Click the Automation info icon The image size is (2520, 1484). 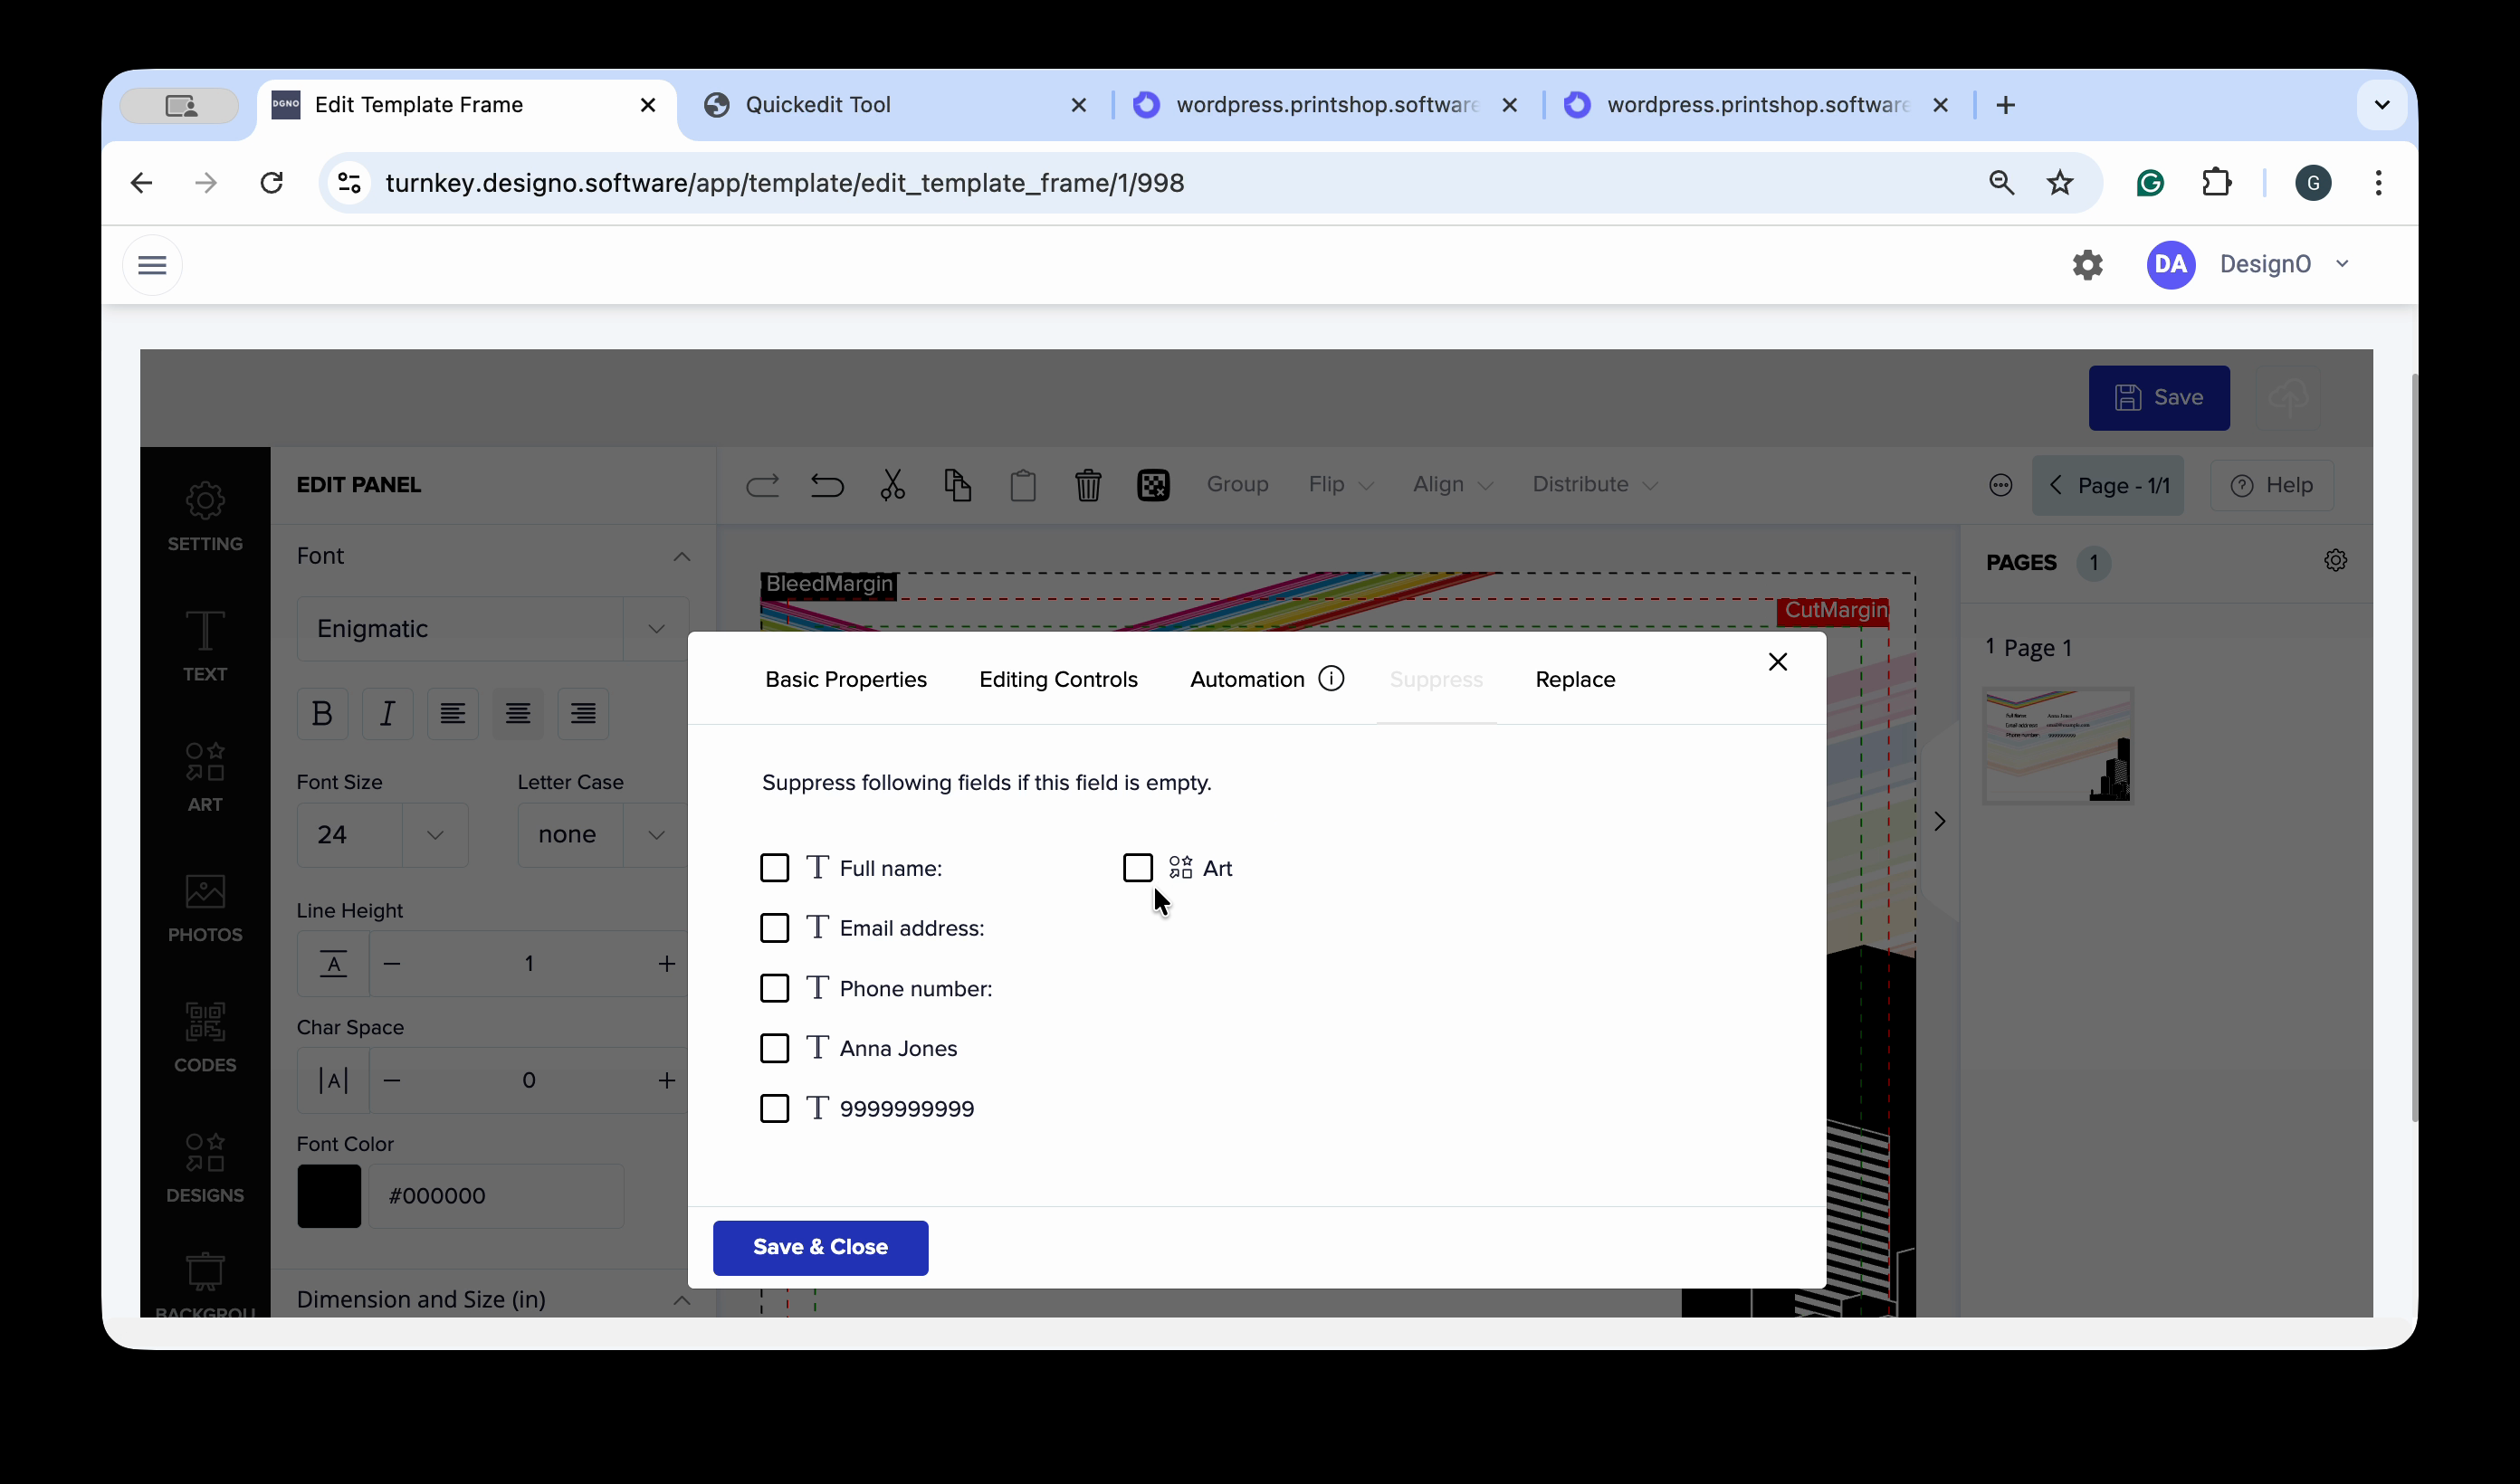coord(1331,679)
